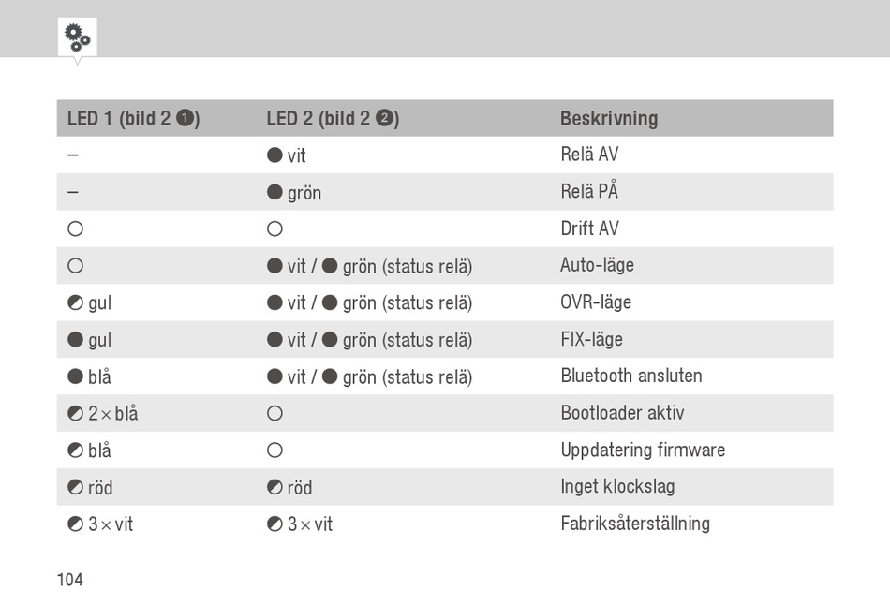This screenshot has width=890, height=605.
Task: Click the 'Auto-läge' description text
Action: [x=597, y=265]
